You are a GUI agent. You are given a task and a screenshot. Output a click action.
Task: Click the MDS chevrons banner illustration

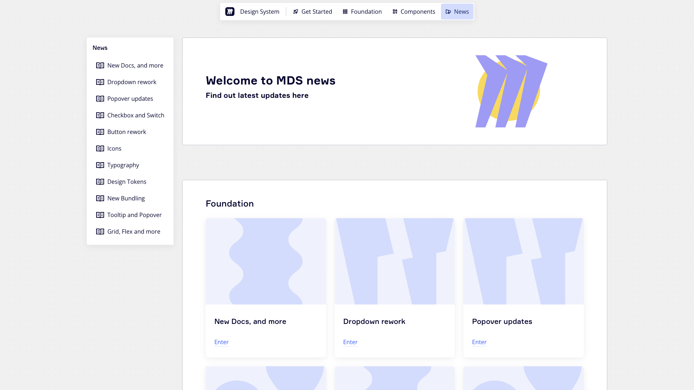(x=511, y=91)
